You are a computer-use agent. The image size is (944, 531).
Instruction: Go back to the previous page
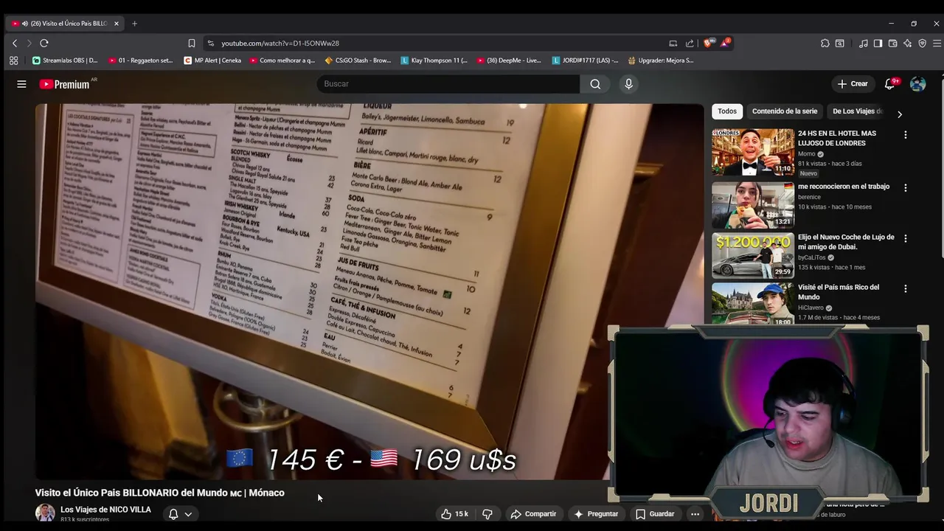click(15, 44)
